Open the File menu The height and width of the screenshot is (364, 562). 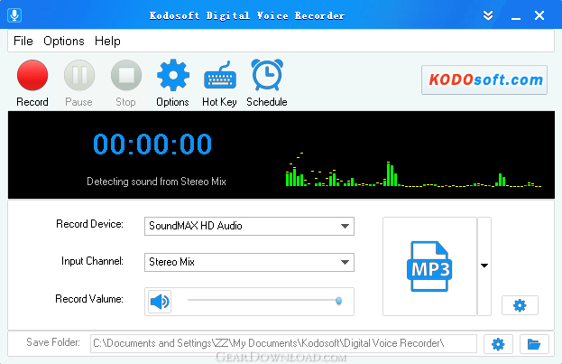click(23, 41)
